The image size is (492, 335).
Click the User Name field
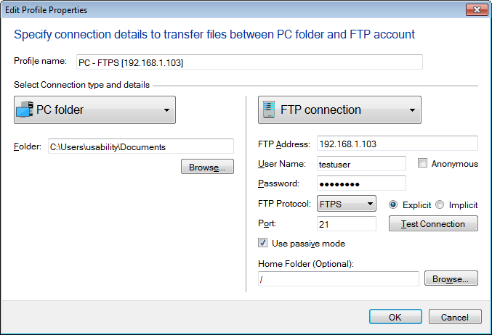pos(361,164)
